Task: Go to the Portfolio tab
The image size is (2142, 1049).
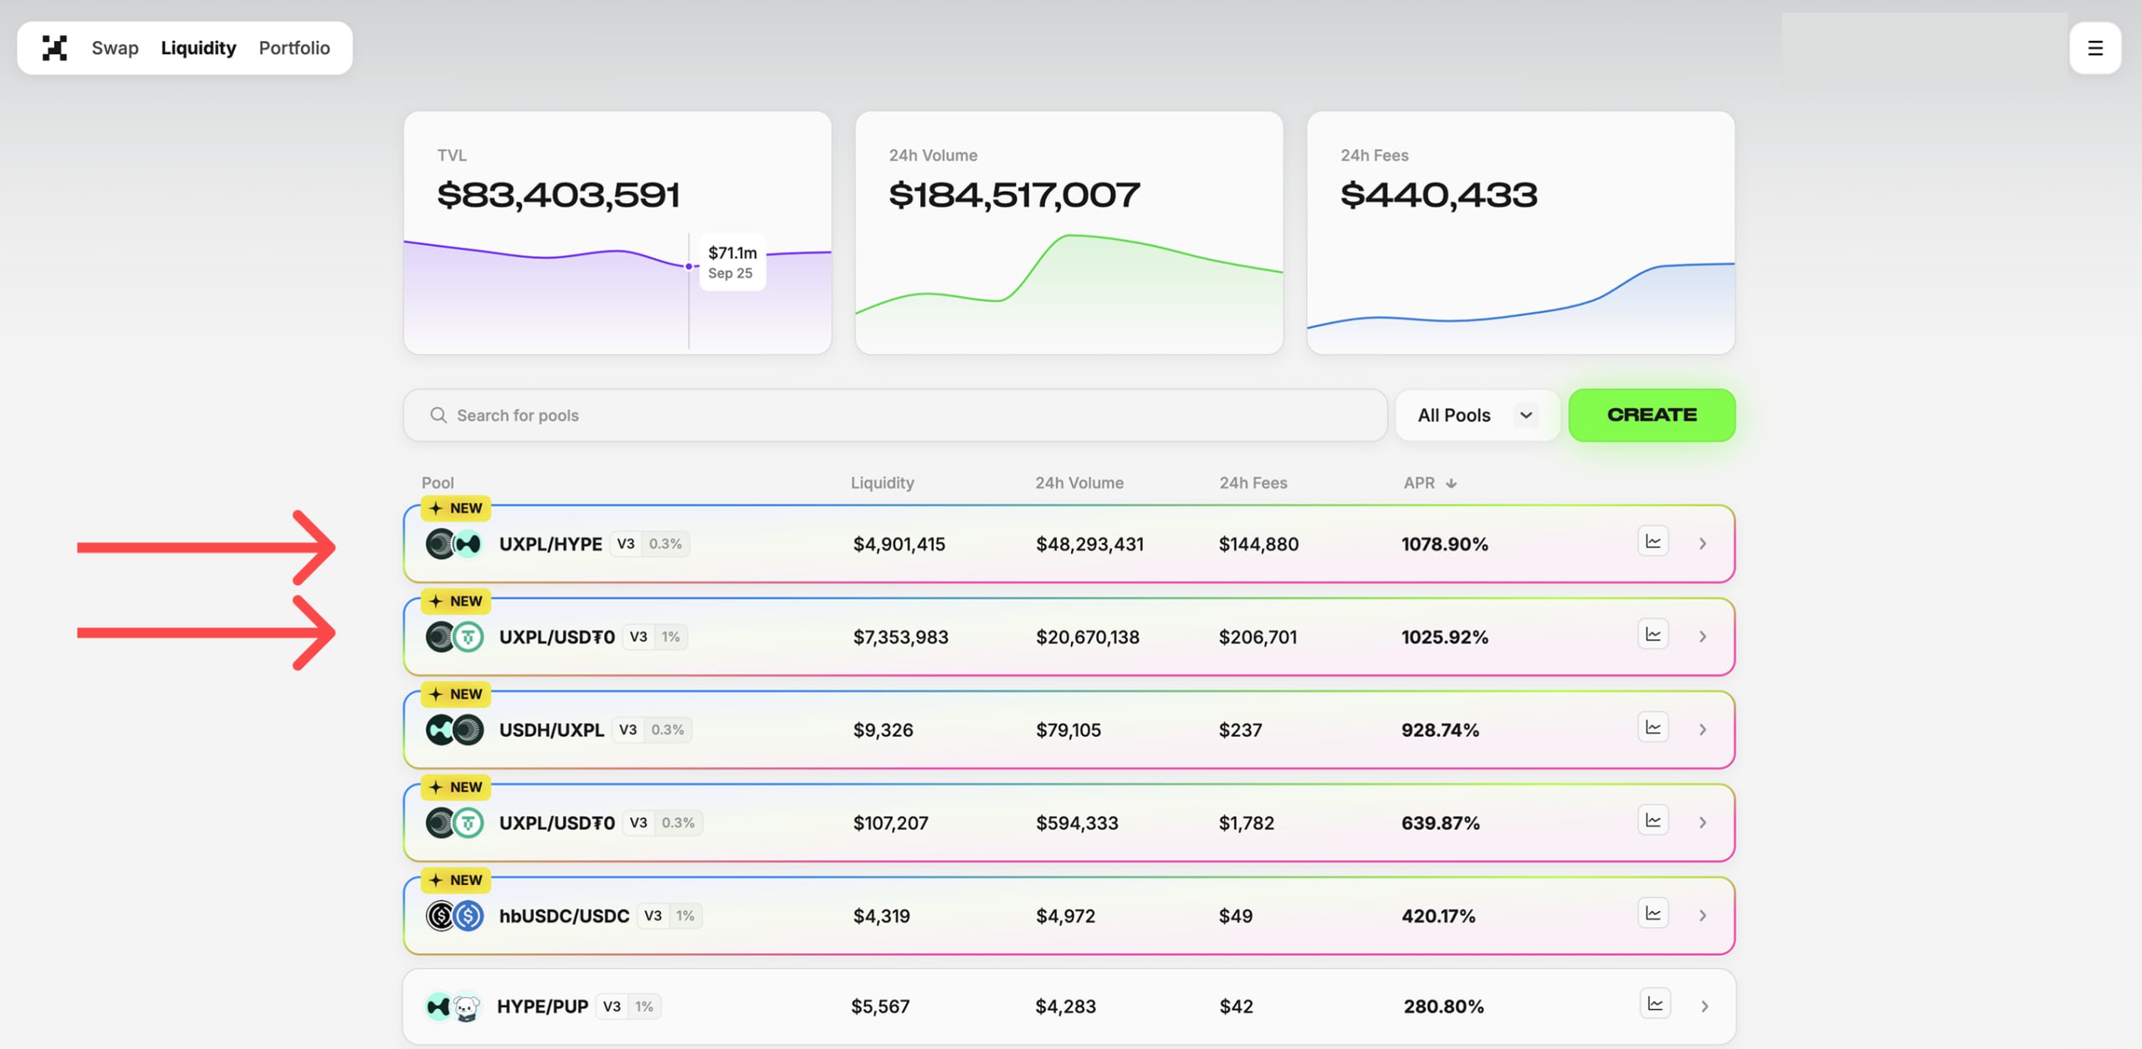Action: coord(294,48)
